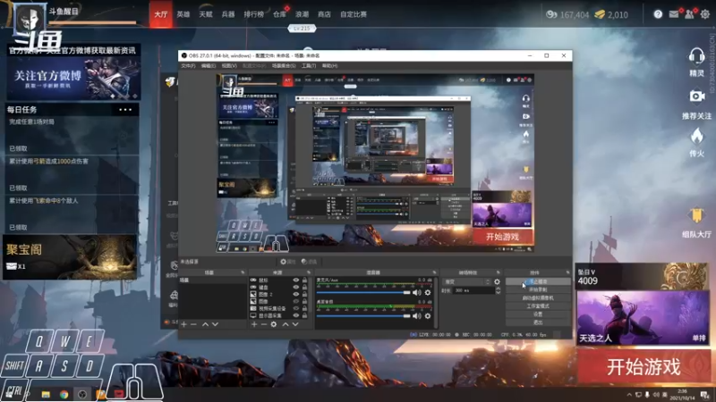Screen dimensions: 716x402
Task: Click the player avatar portrait
Action: [30, 19]
